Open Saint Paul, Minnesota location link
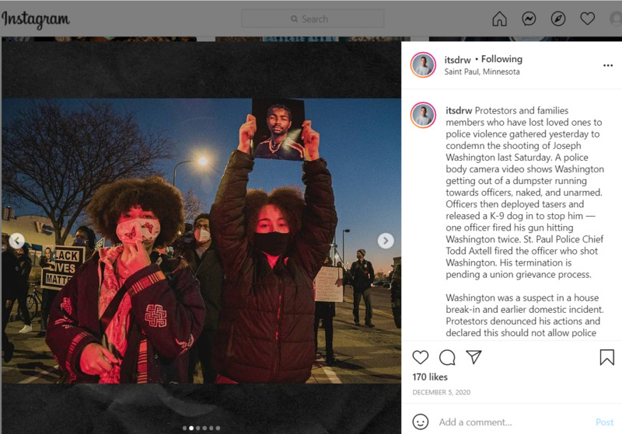The image size is (622, 434). [x=482, y=71]
